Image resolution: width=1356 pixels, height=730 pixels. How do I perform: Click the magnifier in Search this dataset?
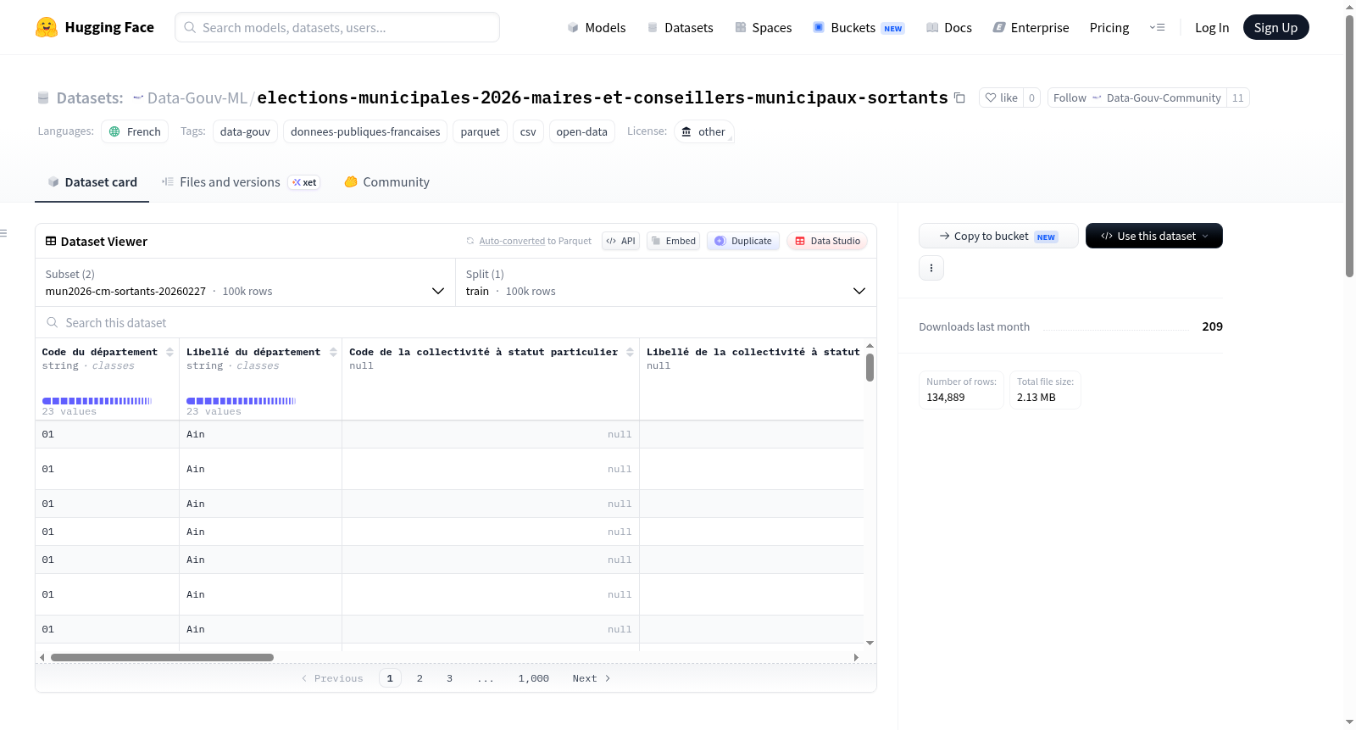click(x=53, y=322)
